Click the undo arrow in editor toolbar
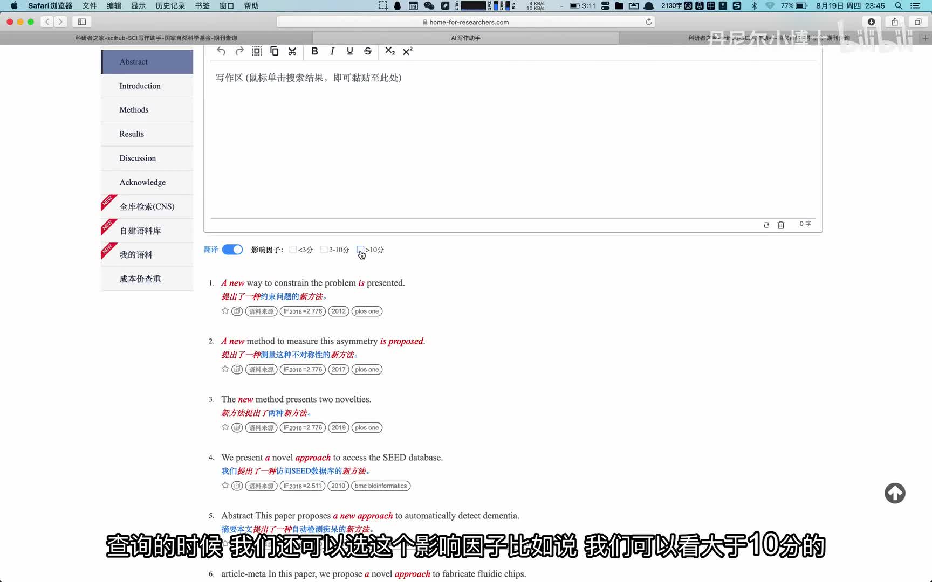 (x=221, y=51)
